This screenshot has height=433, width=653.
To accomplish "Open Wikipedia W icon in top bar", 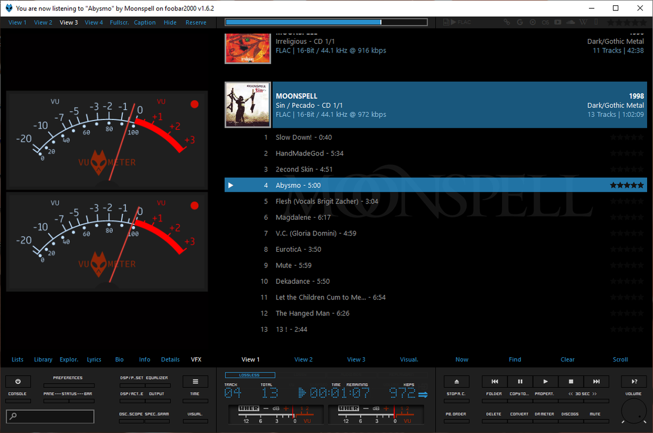I will (x=583, y=22).
